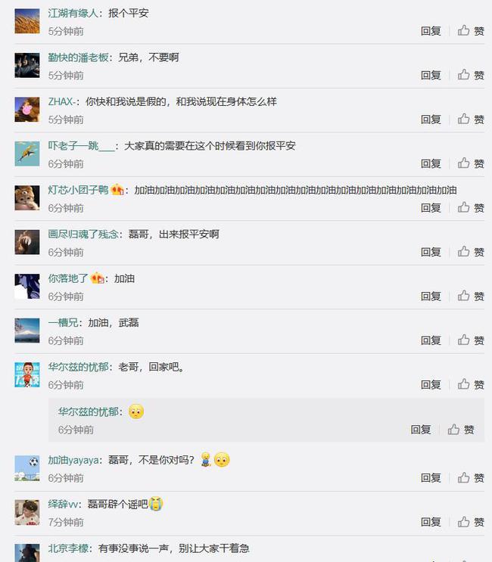This screenshot has height=562, width=492.
Task: Like 灯芯小团子鸭's 加油 comment
Action: point(471,207)
